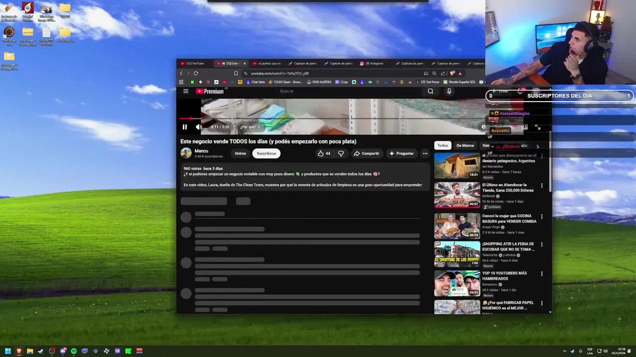
Task: Start voice search with microphone icon
Action: [449, 91]
